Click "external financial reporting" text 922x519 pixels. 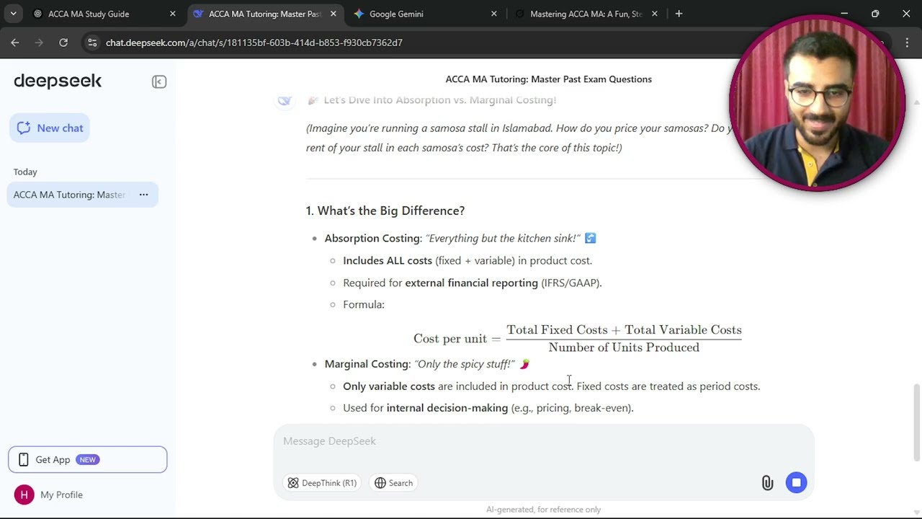471,283
